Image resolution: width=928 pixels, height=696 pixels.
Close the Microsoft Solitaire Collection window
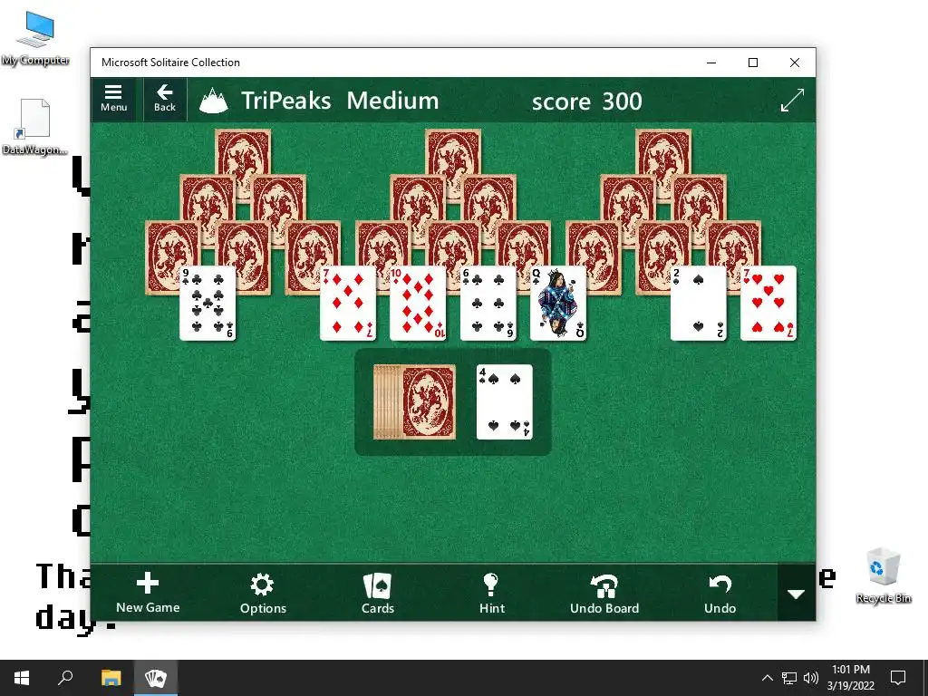point(795,63)
